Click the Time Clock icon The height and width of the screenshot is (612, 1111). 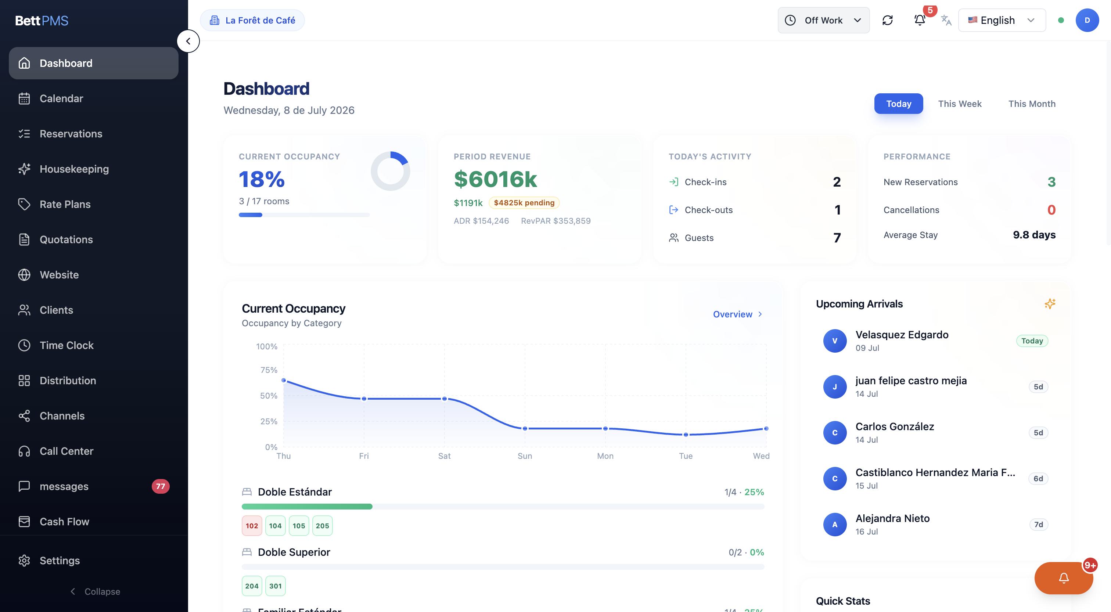(24, 345)
